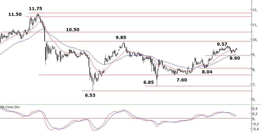
Task: Click the -0,4 tick on the MACD axis
Action: tap(255, 129)
